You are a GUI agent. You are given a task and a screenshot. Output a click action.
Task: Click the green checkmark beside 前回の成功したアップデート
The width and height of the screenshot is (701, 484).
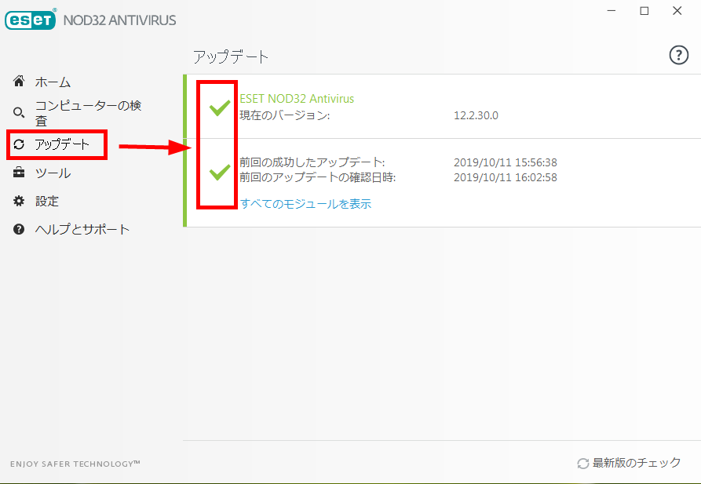[220, 172]
